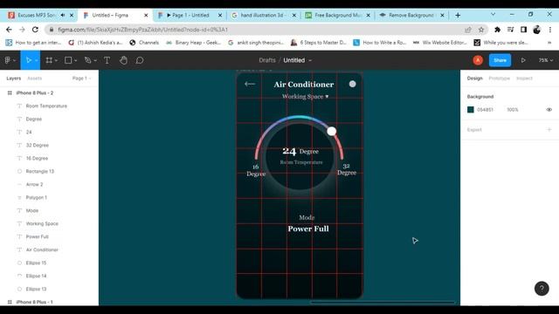Open the 6 Steps to Master bookmark
This screenshot has height=314, width=559.
click(319, 43)
